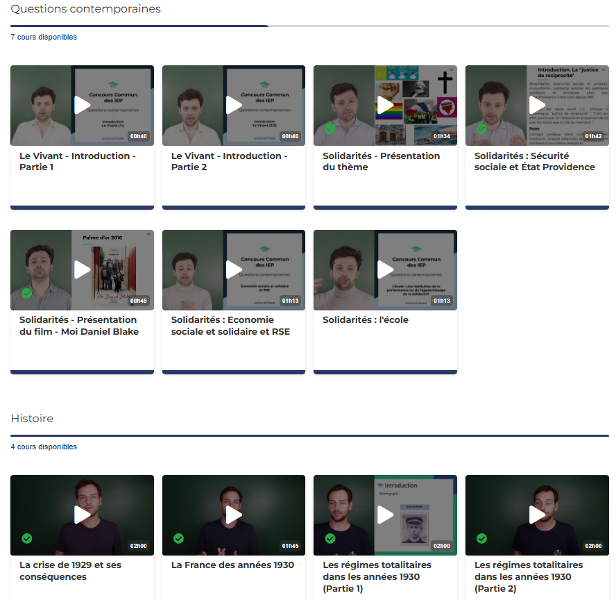Viewport: 616px width, 600px height.
Task: Open title Les régimes totalitaires (Partie 1)
Action: click(x=377, y=576)
